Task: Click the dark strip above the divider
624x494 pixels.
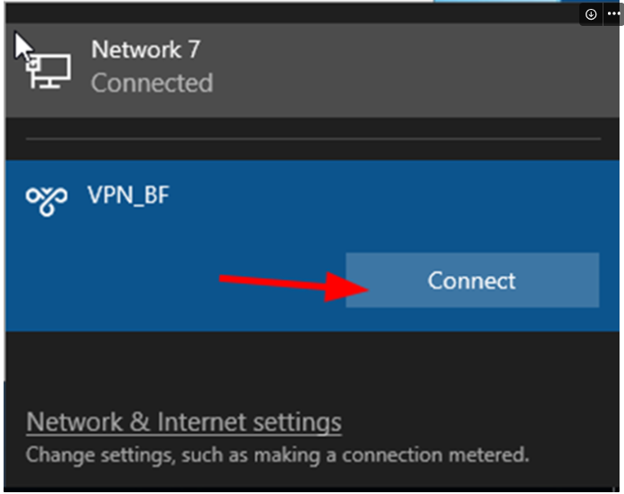Action: point(312,126)
